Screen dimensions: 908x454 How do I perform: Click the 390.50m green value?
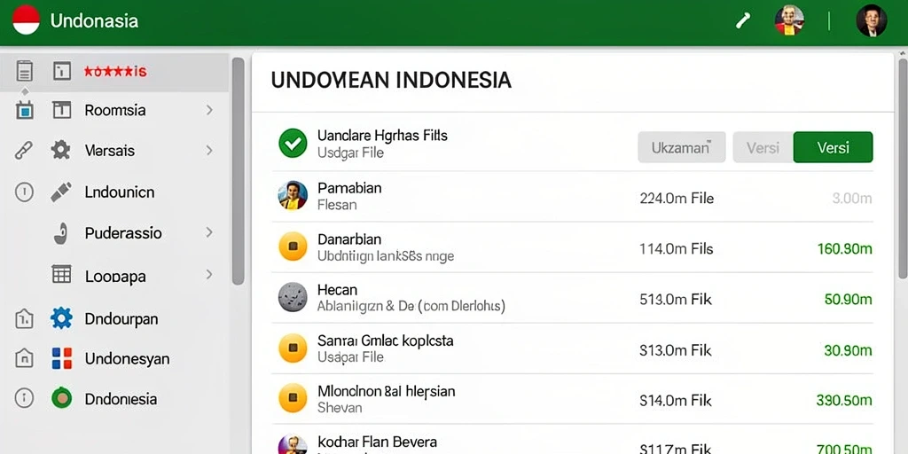point(844,400)
